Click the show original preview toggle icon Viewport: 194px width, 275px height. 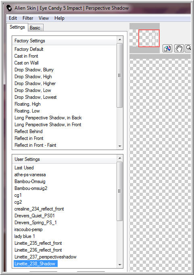click(x=167, y=48)
